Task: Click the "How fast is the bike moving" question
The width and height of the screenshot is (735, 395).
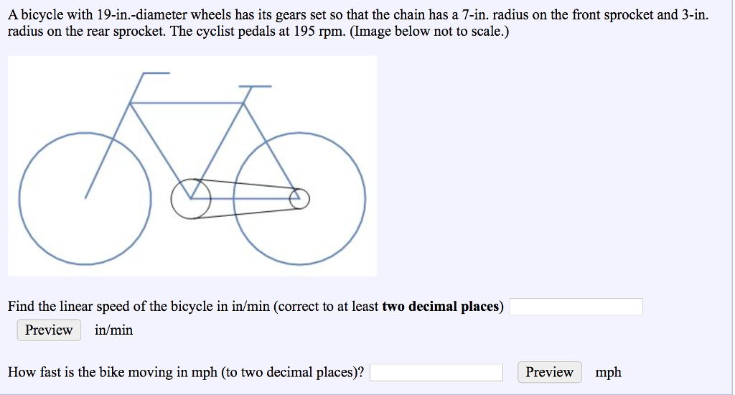Action: 185,373
